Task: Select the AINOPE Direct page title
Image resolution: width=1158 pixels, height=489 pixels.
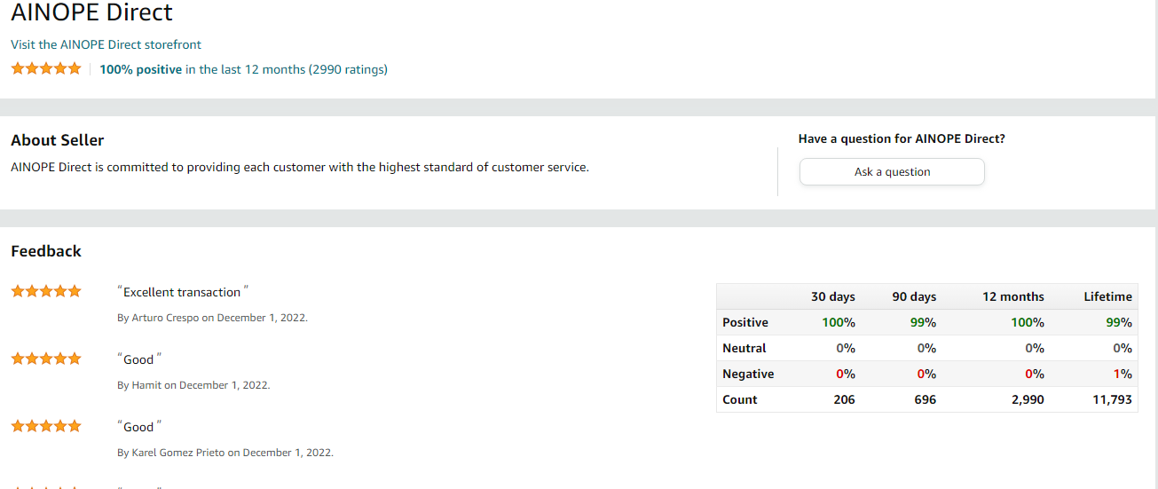Action: pos(91,12)
